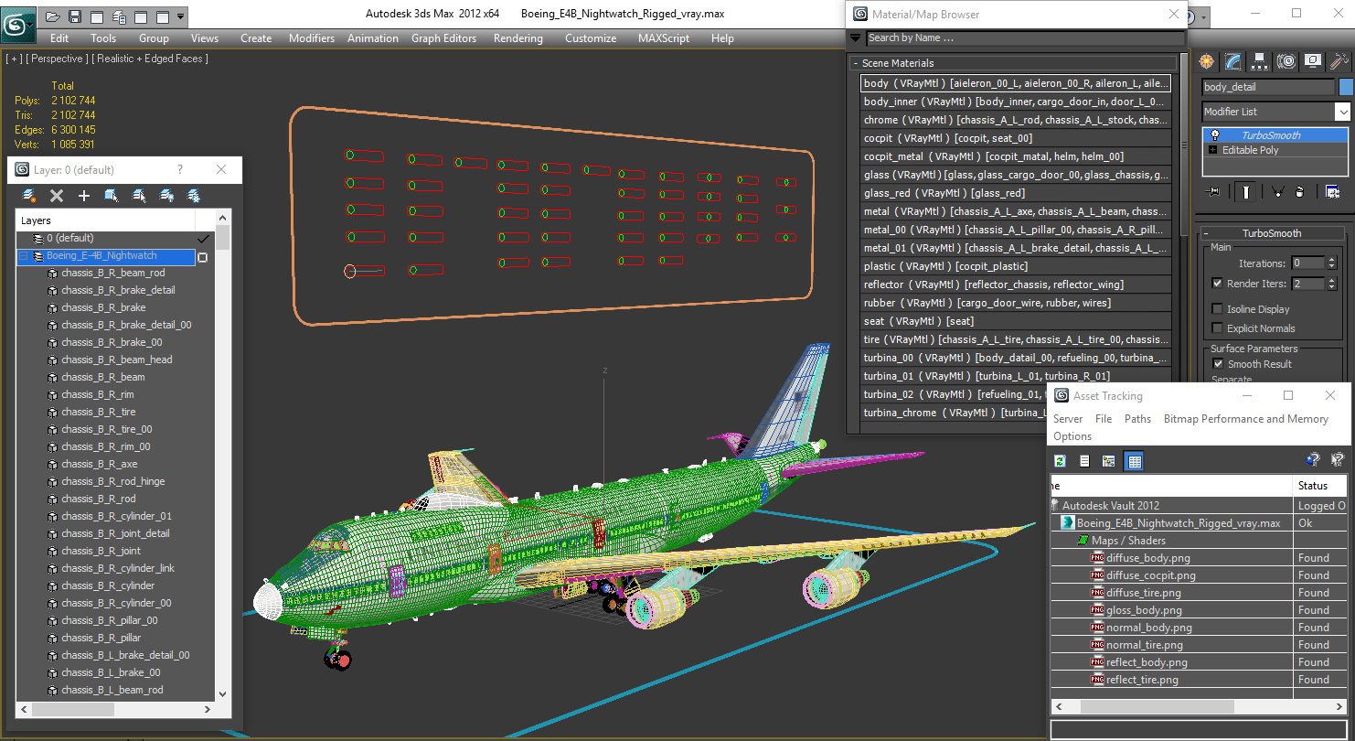This screenshot has height=741, width=1355.
Task: Select the glass_red VRayMtl material
Action: (x=1015, y=193)
